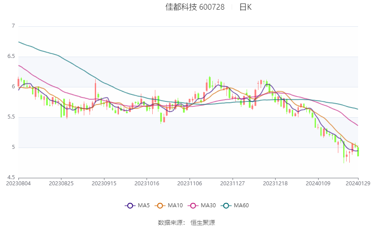Click the x-axis date 20230804
373x227 pixels.
[x=18, y=184]
